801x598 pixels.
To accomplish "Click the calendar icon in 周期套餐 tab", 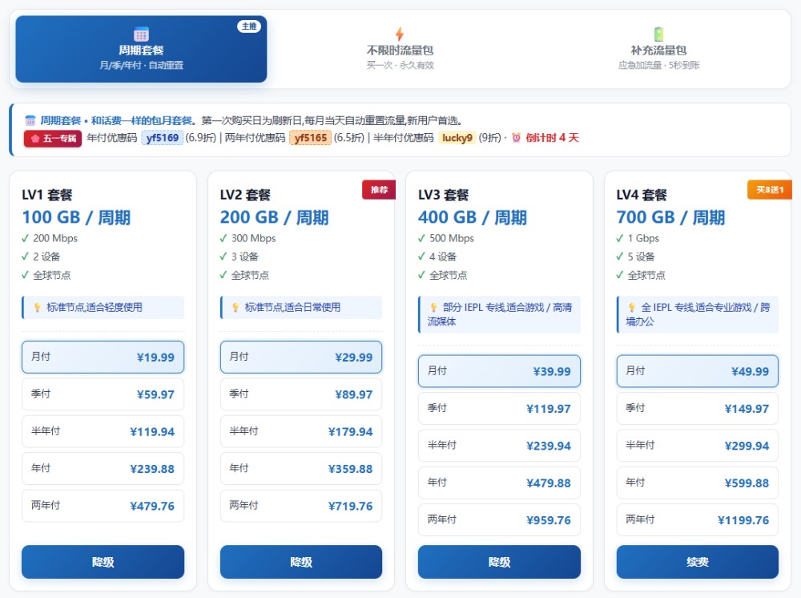I will click(x=141, y=34).
